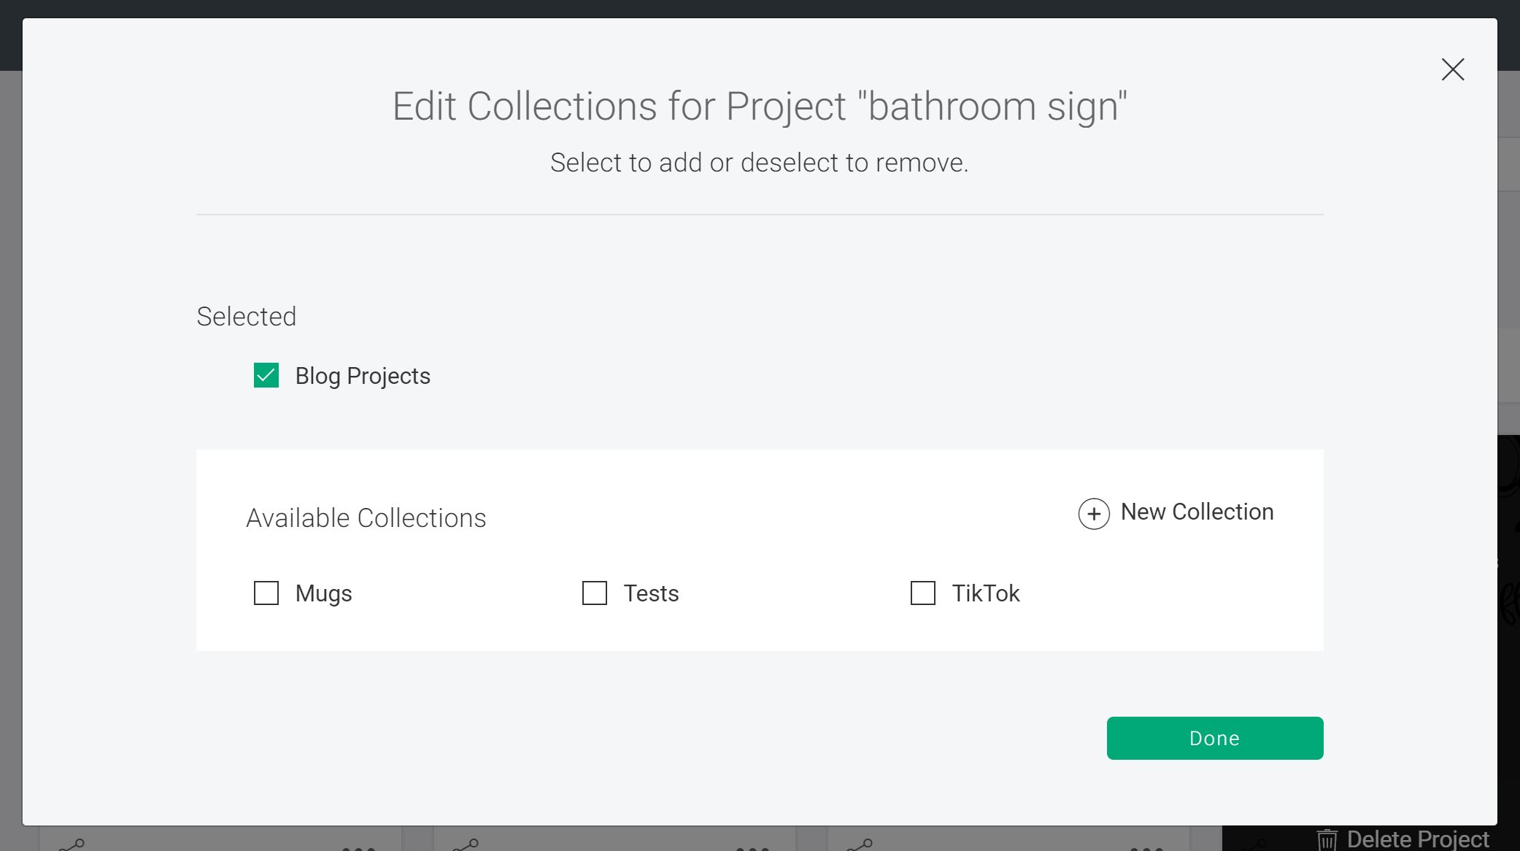1520x851 pixels.
Task: Click the New Collection label
Action: point(1196,512)
